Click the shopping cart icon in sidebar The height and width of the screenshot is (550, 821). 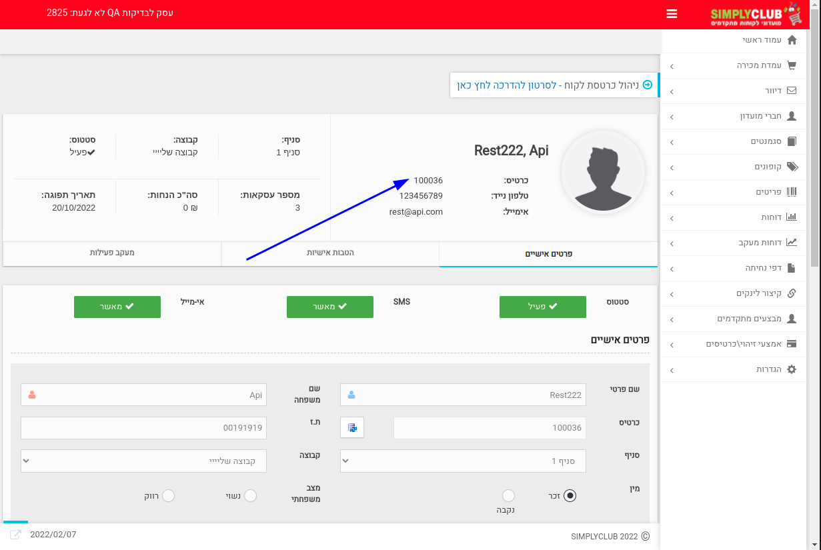[x=792, y=65]
